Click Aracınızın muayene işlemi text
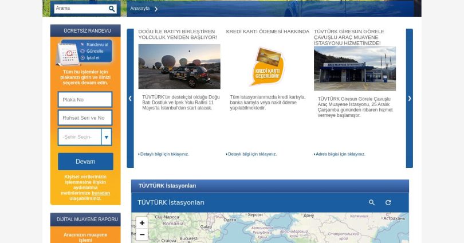 click(85, 237)
